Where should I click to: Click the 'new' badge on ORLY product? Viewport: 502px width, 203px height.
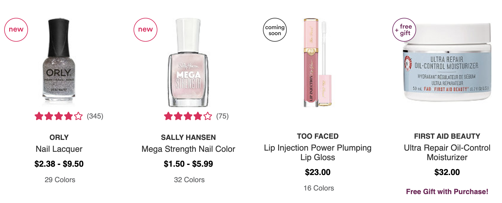click(x=16, y=30)
